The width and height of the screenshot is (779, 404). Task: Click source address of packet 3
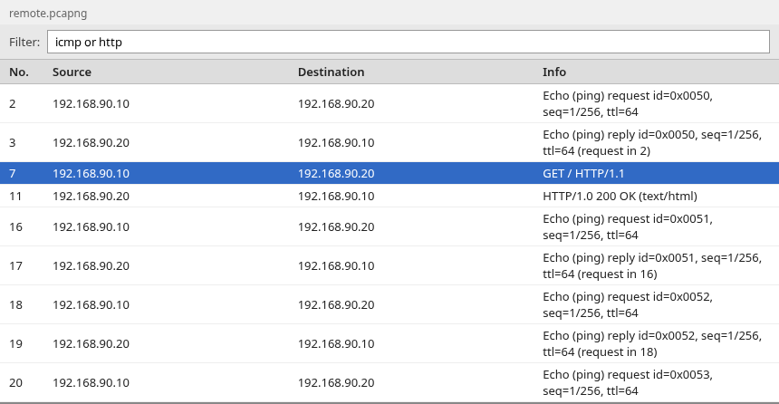[91, 142]
